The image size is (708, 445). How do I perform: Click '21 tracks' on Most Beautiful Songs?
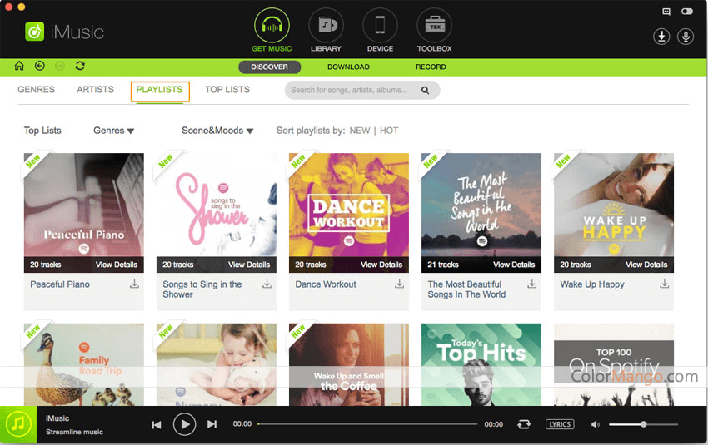443,265
